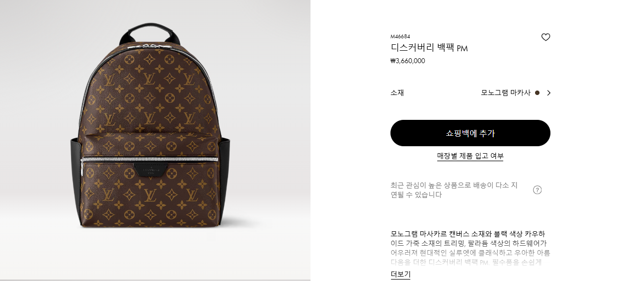The height and width of the screenshot is (281, 618).
Task: Expand the description with 더보기
Action: [400, 275]
